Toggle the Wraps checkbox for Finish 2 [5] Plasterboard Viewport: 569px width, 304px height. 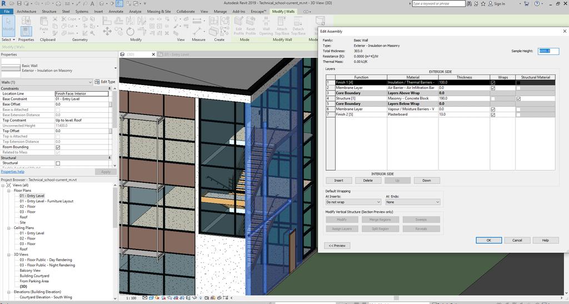(x=492, y=114)
